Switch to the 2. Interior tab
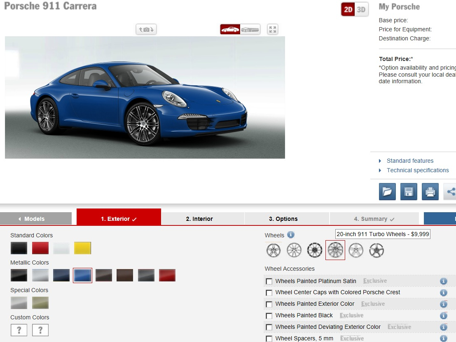456x342 pixels. (x=199, y=219)
